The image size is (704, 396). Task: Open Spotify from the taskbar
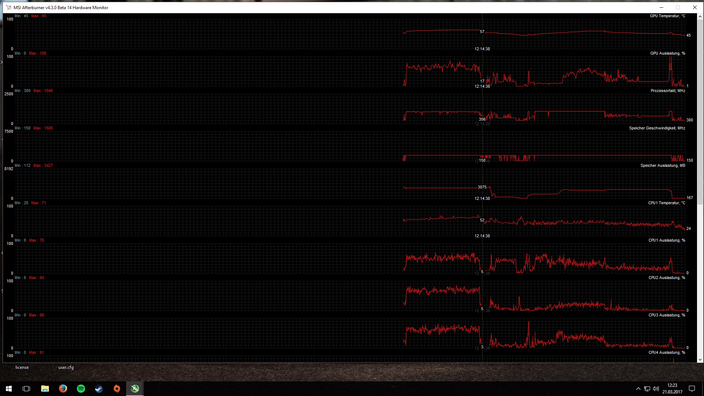point(81,389)
